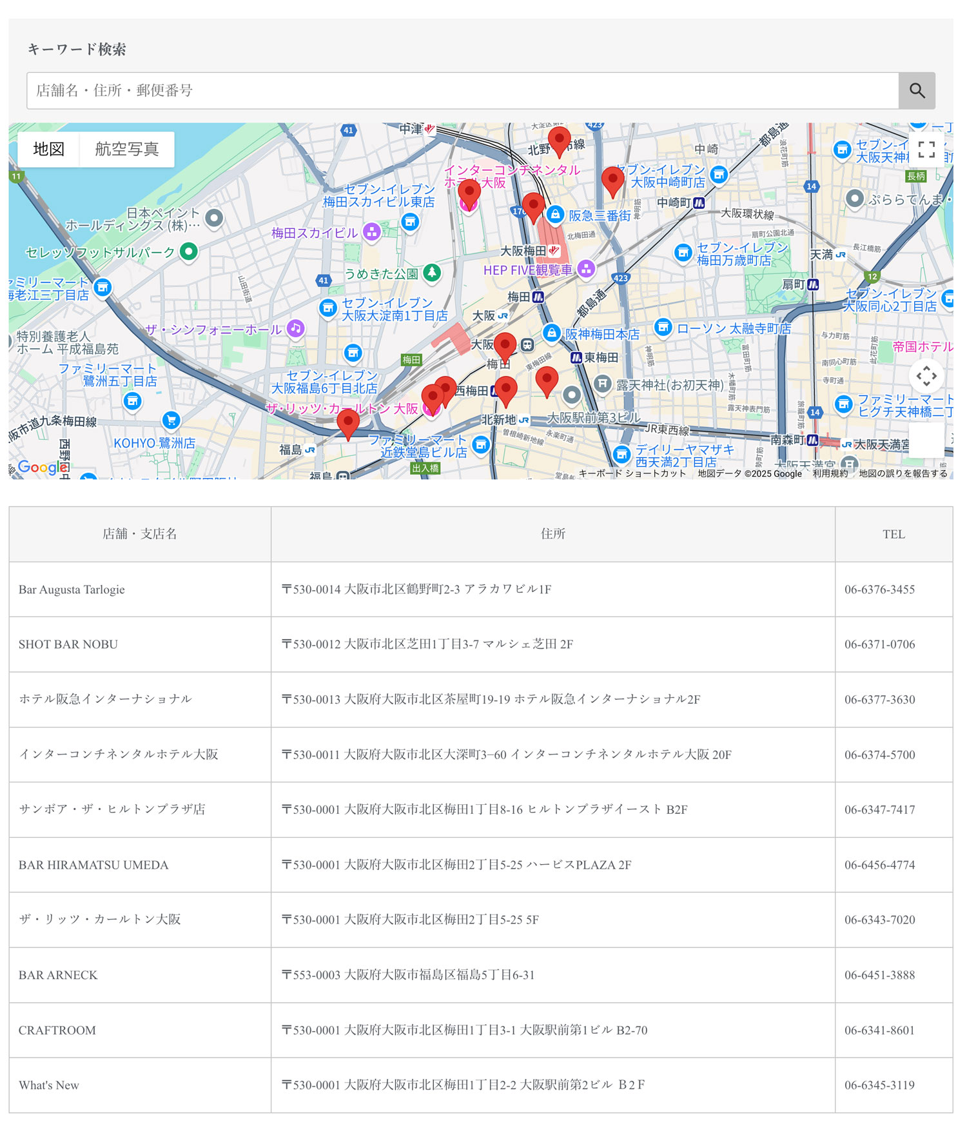Click 阪急三番街 shopping icon

coord(555,214)
